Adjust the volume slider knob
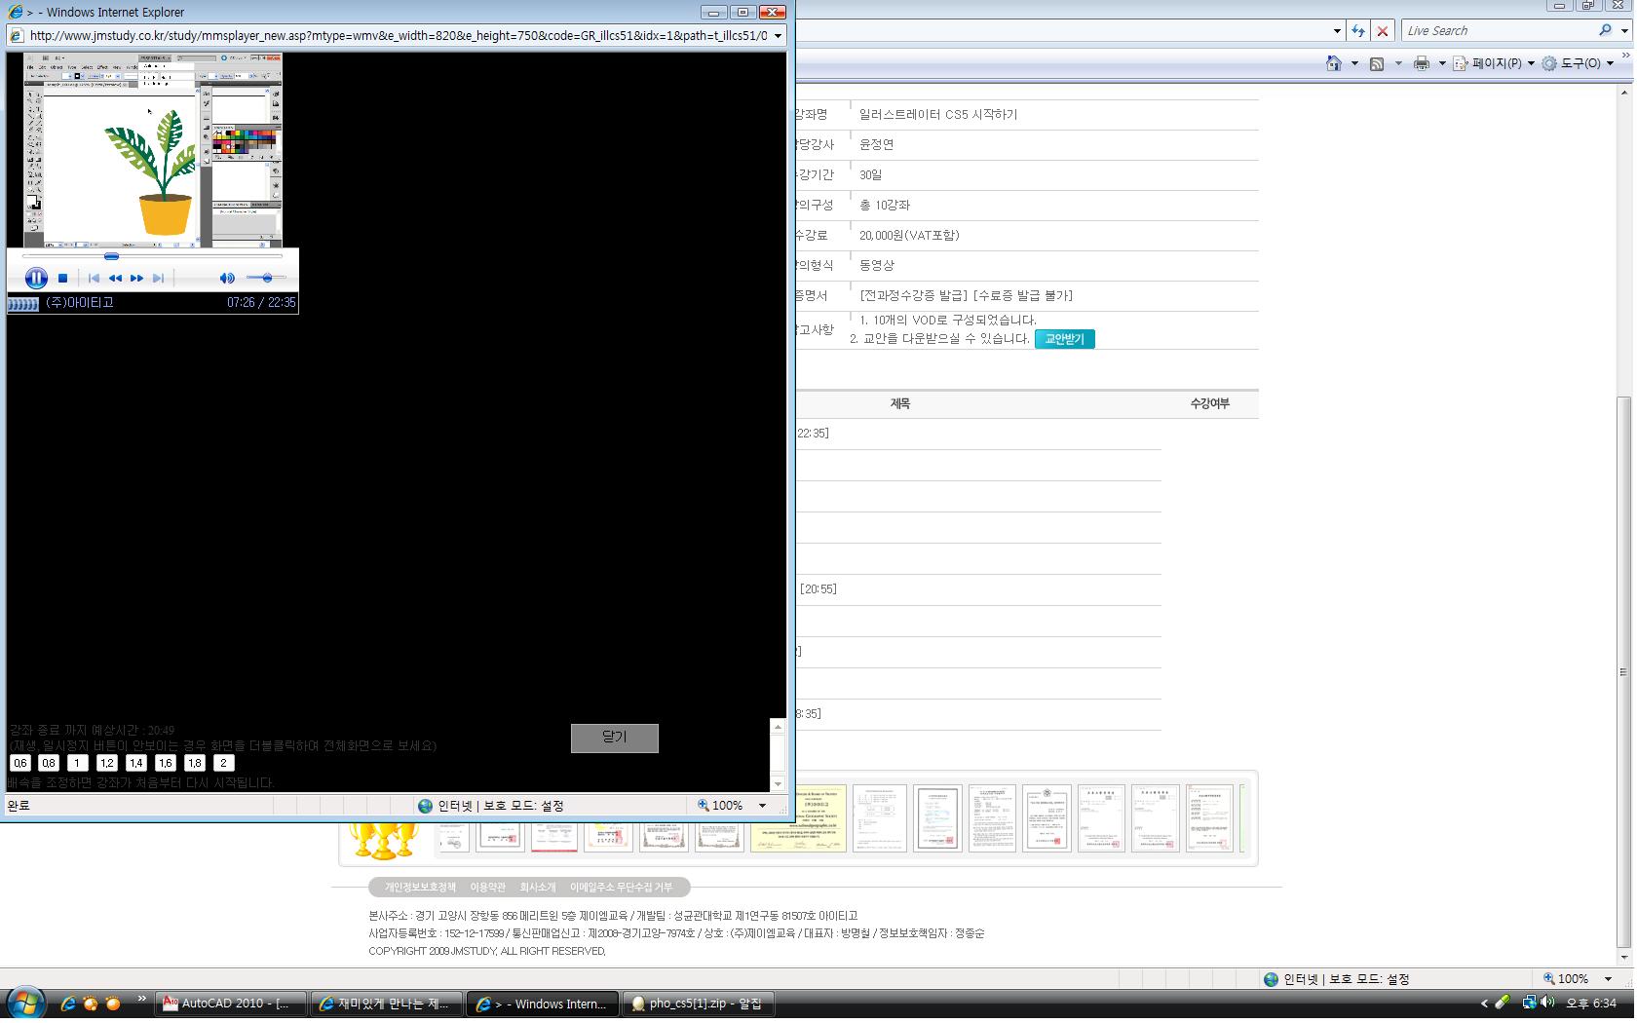Viewport: 1637px width, 1023px height. pyautogui.click(x=267, y=279)
